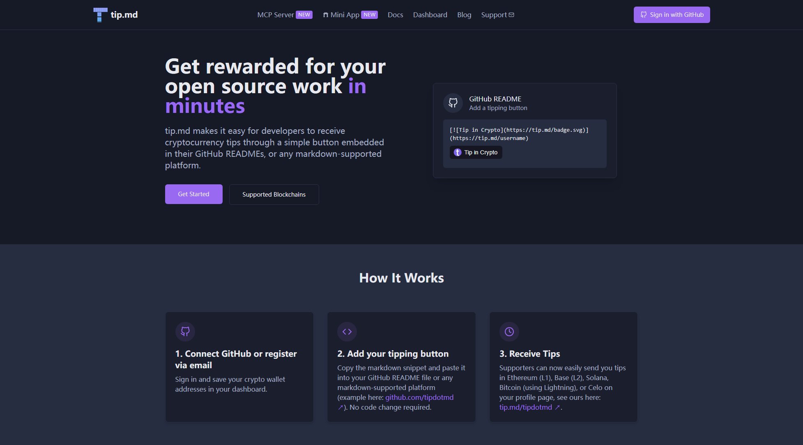Click the GitHub icon in step 1 card

coord(185,331)
